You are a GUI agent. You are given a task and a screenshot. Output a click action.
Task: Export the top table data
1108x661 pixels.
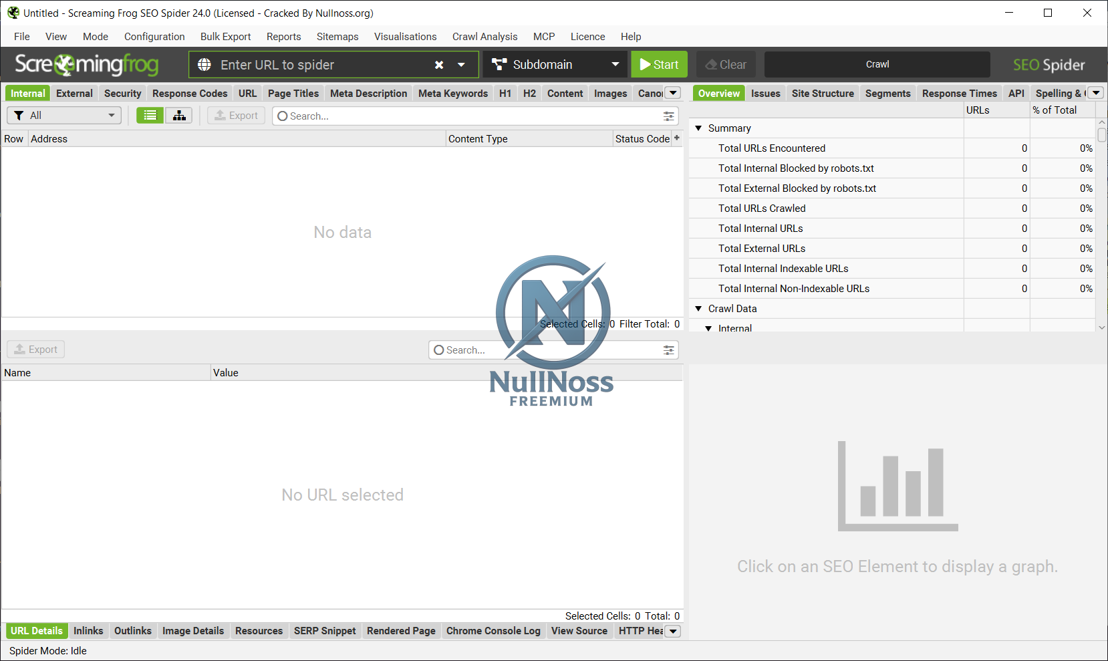coord(237,116)
